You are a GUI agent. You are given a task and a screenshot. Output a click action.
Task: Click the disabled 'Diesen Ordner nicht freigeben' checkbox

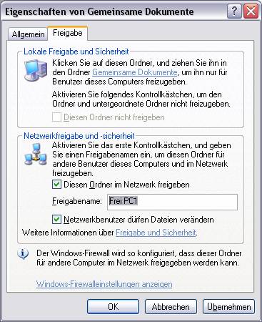point(56,117)
